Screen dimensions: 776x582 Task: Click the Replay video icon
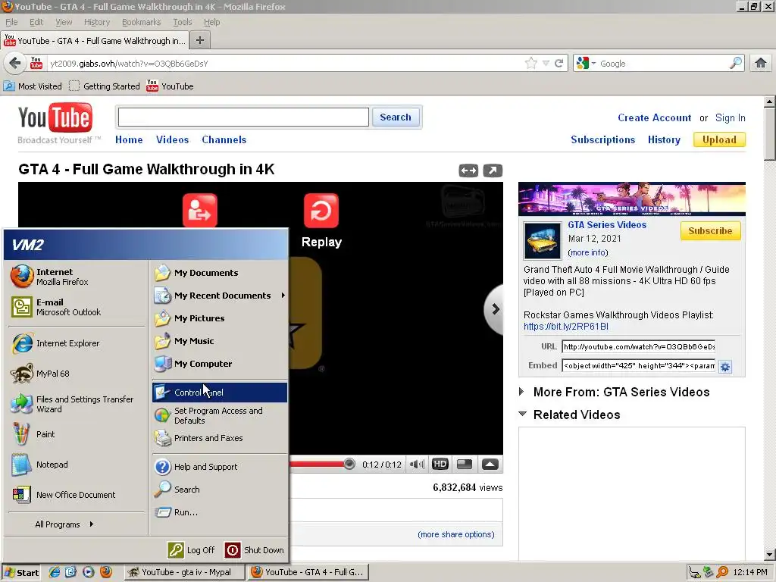point(321,211)
